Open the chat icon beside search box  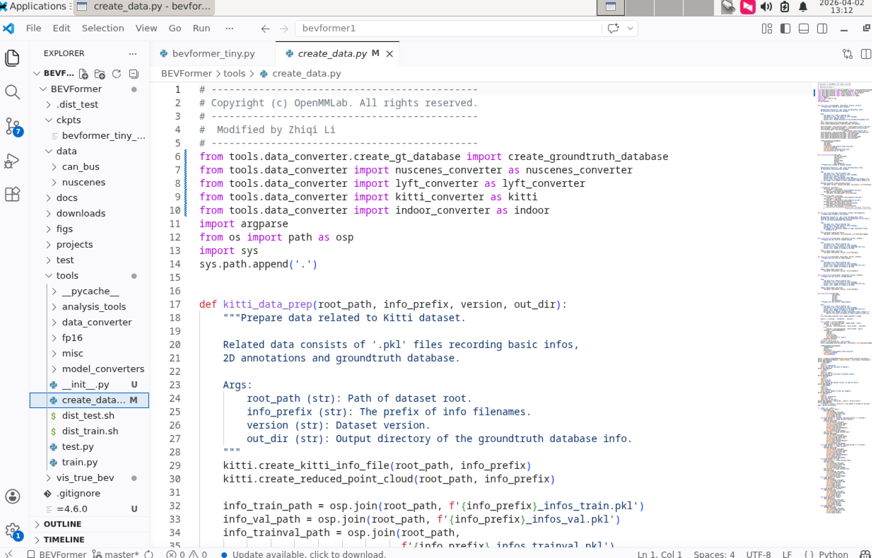pos(613,28)
